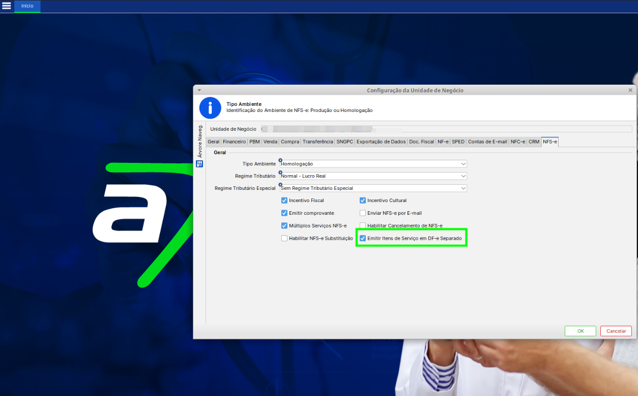Open the Árvore Naveg navigation sidebar icon
The width and height of the screenshot is (638, 396).
pyautogui.click(x=199, y=163)
